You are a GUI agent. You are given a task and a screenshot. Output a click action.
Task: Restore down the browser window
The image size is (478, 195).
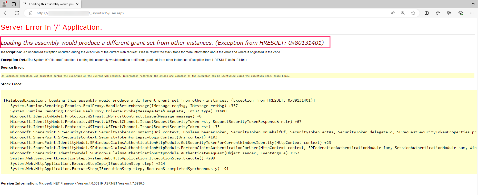coord(473,4)
